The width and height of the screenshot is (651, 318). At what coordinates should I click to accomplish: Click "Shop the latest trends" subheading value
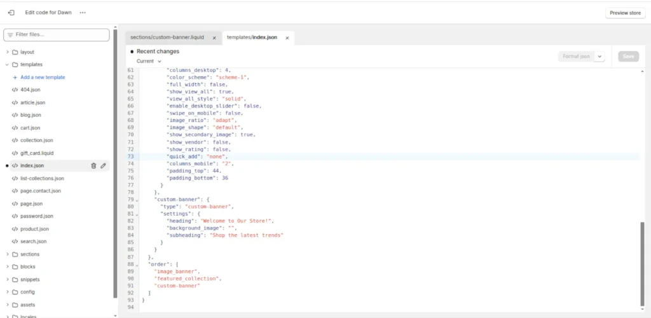[246, 235]
